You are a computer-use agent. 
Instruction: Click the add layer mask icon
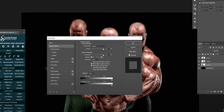coord(215,92)
